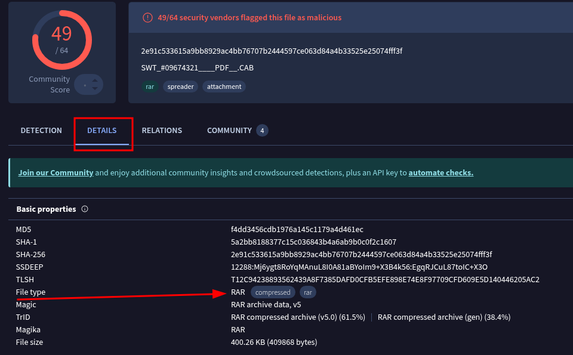Select the rar tag under filename

pos(150,87)
